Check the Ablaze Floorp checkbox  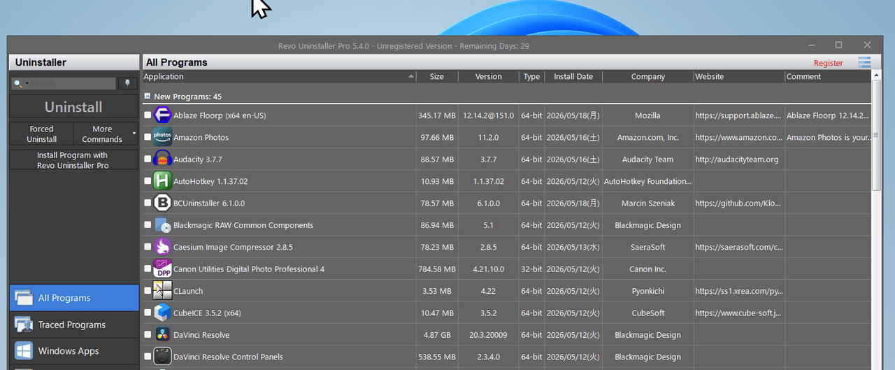pyautogui.click(x=148, y=115)
